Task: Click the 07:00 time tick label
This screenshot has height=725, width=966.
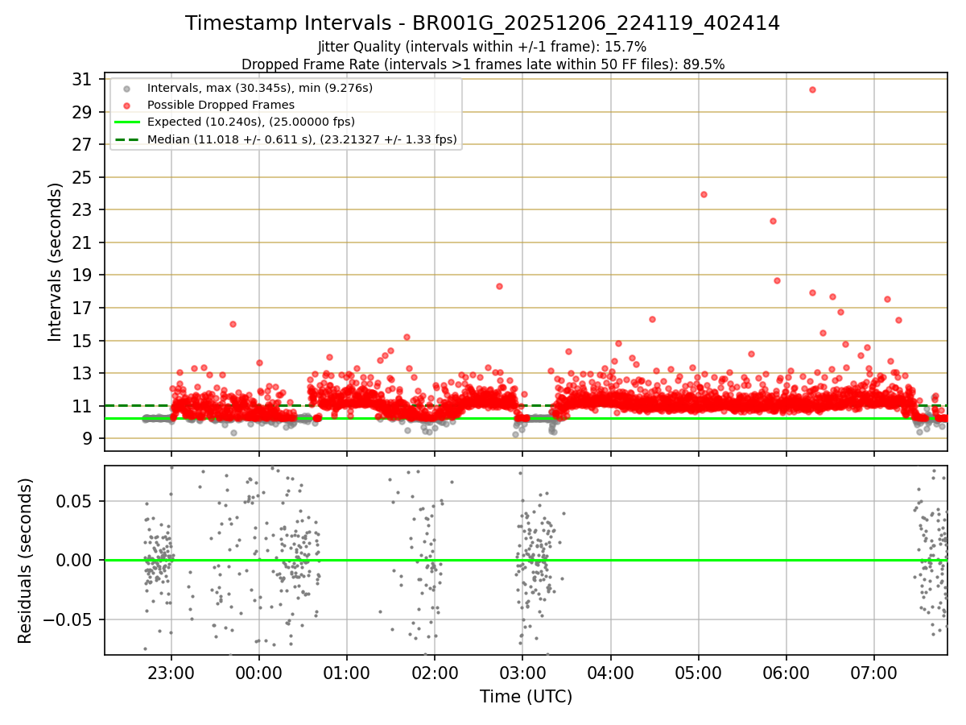Action: pyautogui.click(x=874, y=673)
